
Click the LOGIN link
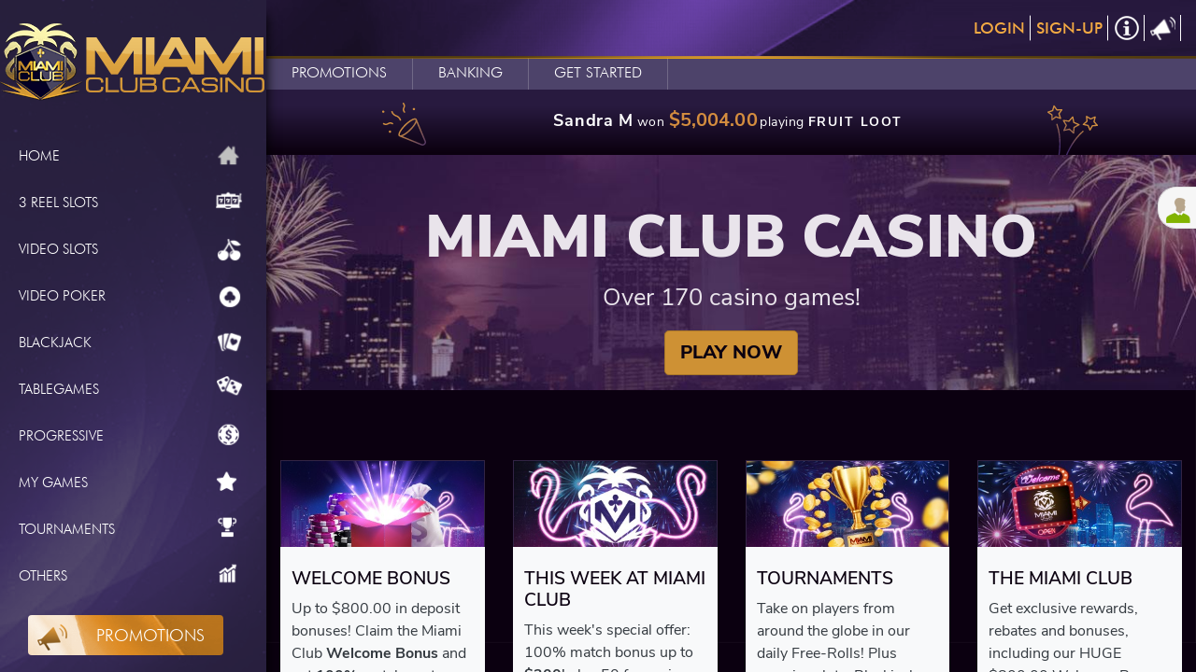tap(999, 28)
